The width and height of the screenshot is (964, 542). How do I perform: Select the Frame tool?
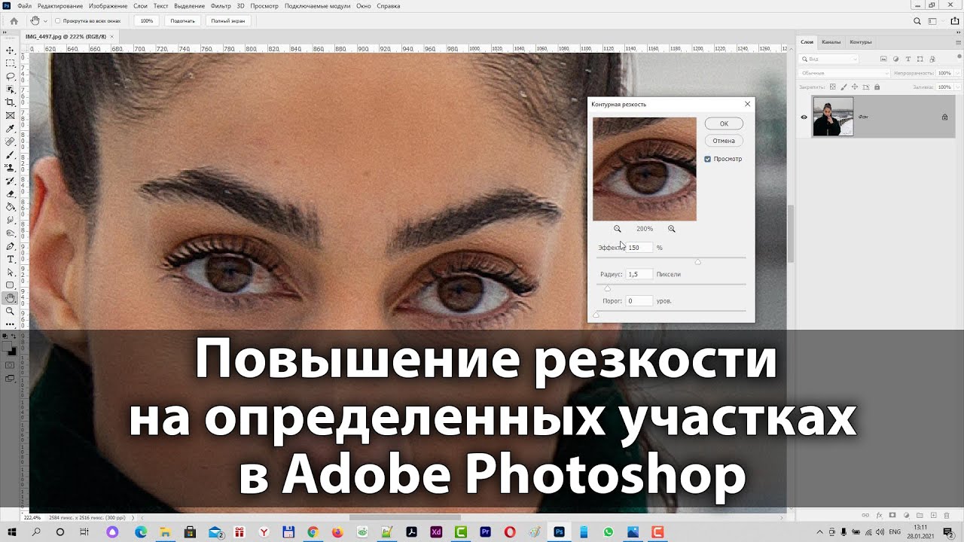pyautogui.click(x=10, y=115)
